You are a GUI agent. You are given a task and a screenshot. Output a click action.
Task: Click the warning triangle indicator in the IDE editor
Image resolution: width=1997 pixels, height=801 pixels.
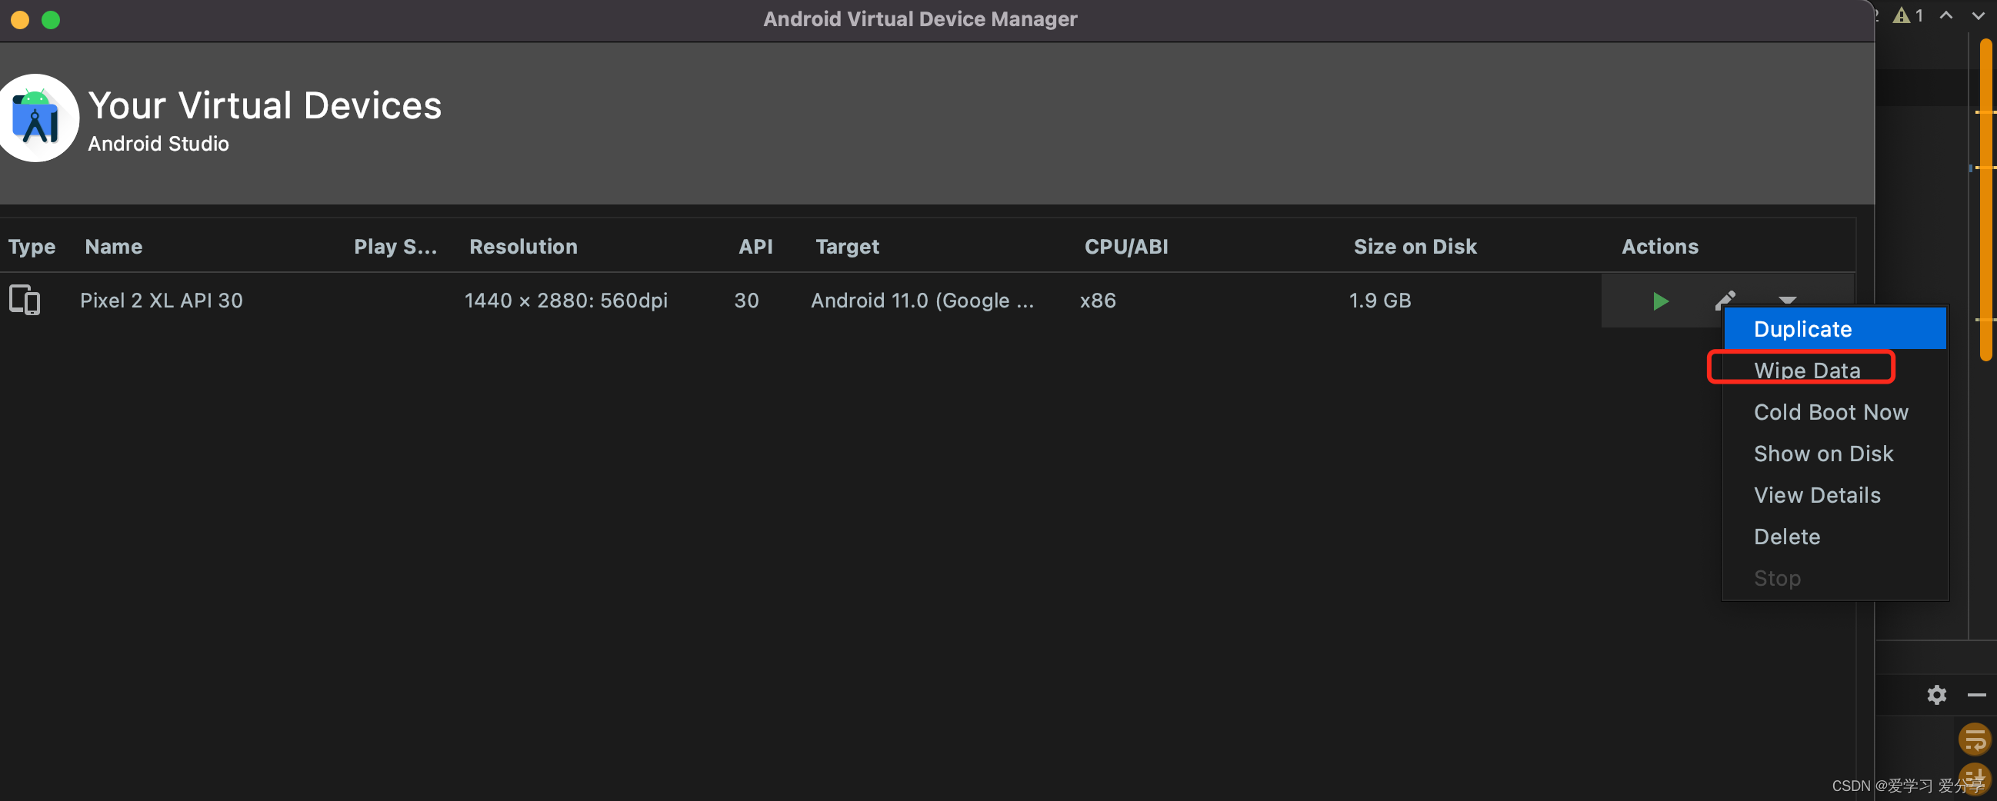1901,15
